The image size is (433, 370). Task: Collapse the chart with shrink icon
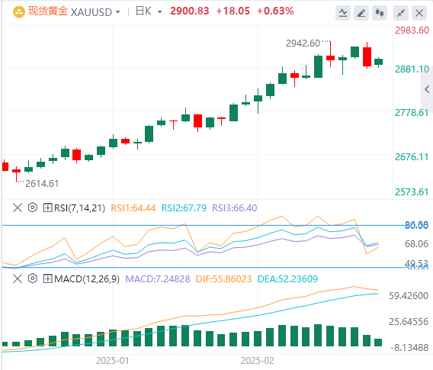(401, 13)
